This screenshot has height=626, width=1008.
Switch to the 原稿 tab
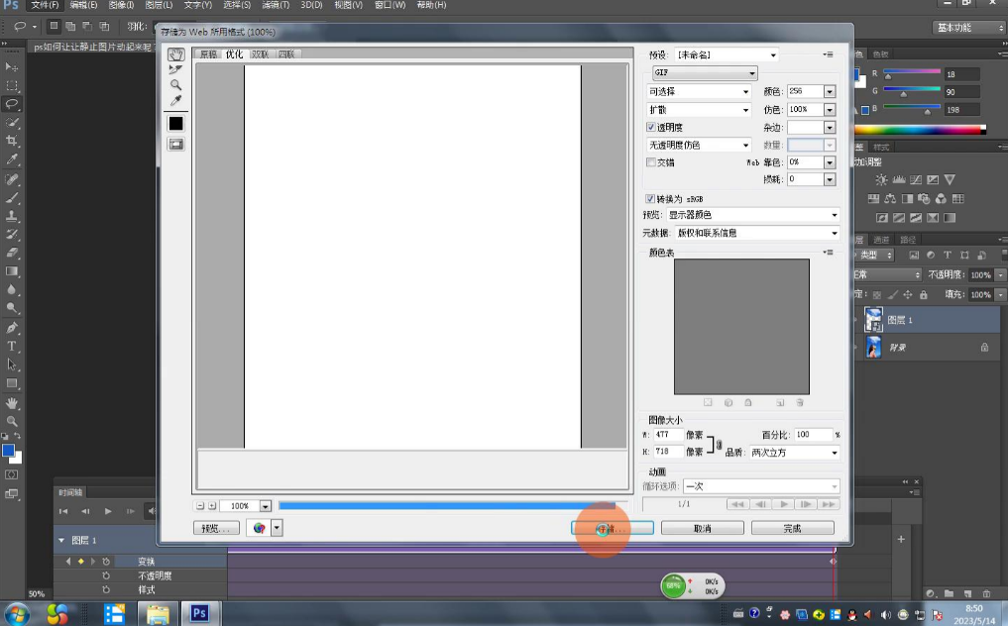click(x=208, y=54)
